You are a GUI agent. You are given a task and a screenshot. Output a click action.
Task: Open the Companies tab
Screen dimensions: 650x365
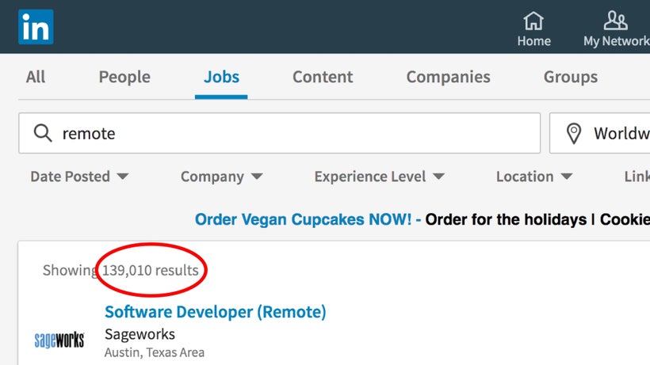coord(448,78)
